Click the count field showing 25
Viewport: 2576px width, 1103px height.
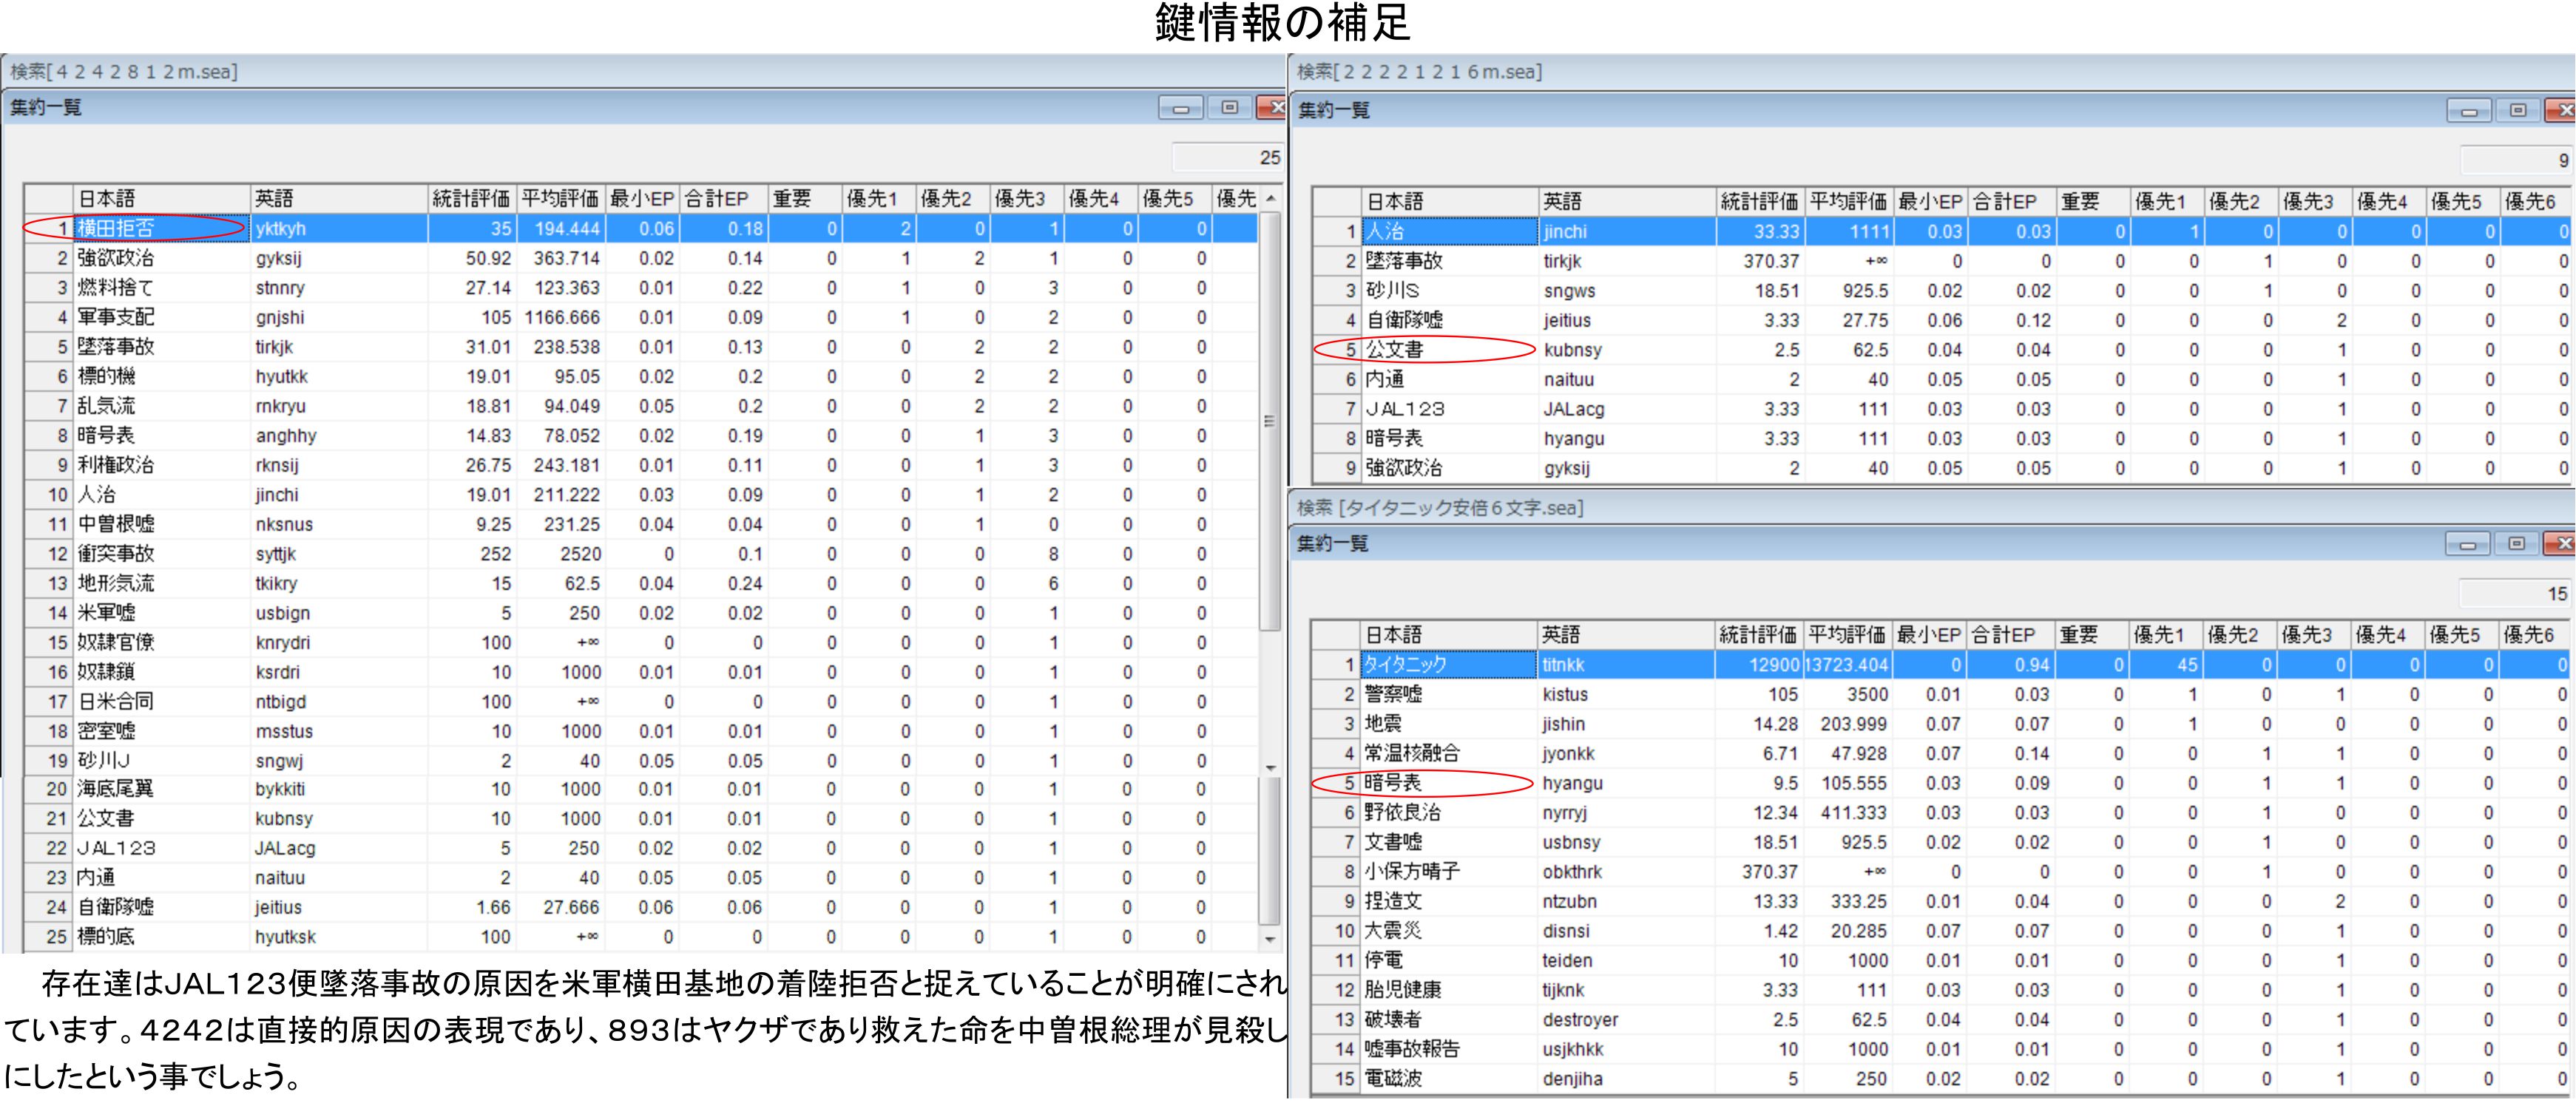(x=1228, y=158)
